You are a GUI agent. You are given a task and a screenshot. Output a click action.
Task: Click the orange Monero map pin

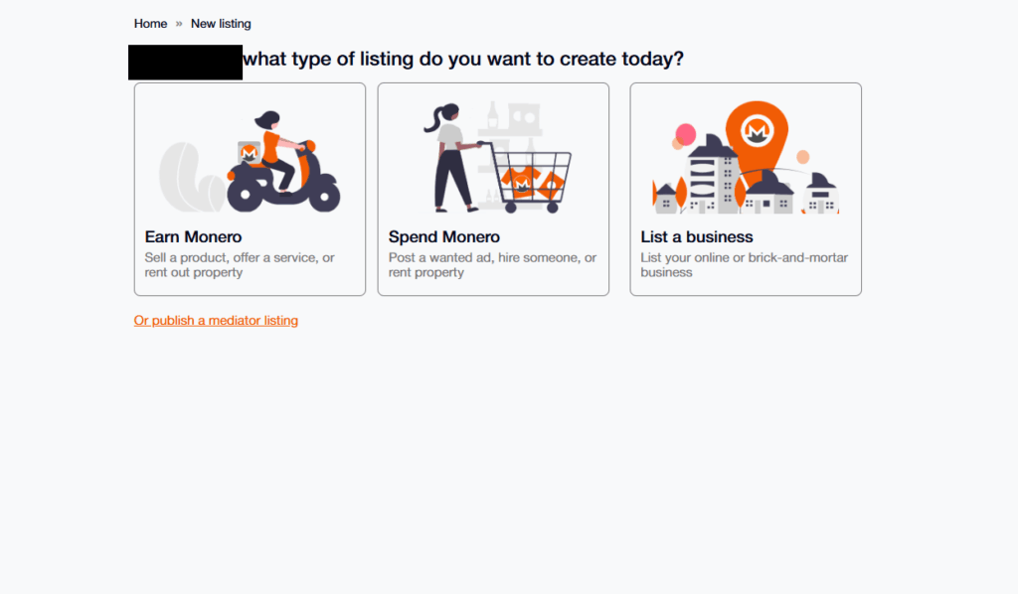point(757,132)
